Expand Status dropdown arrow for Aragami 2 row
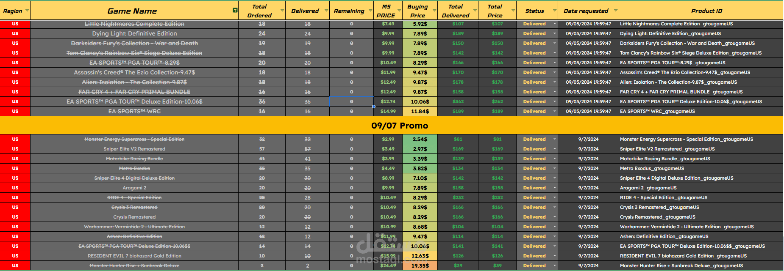The height and width of the screenshot is (271, 784). pyautogui.click(x=554, y=188)
